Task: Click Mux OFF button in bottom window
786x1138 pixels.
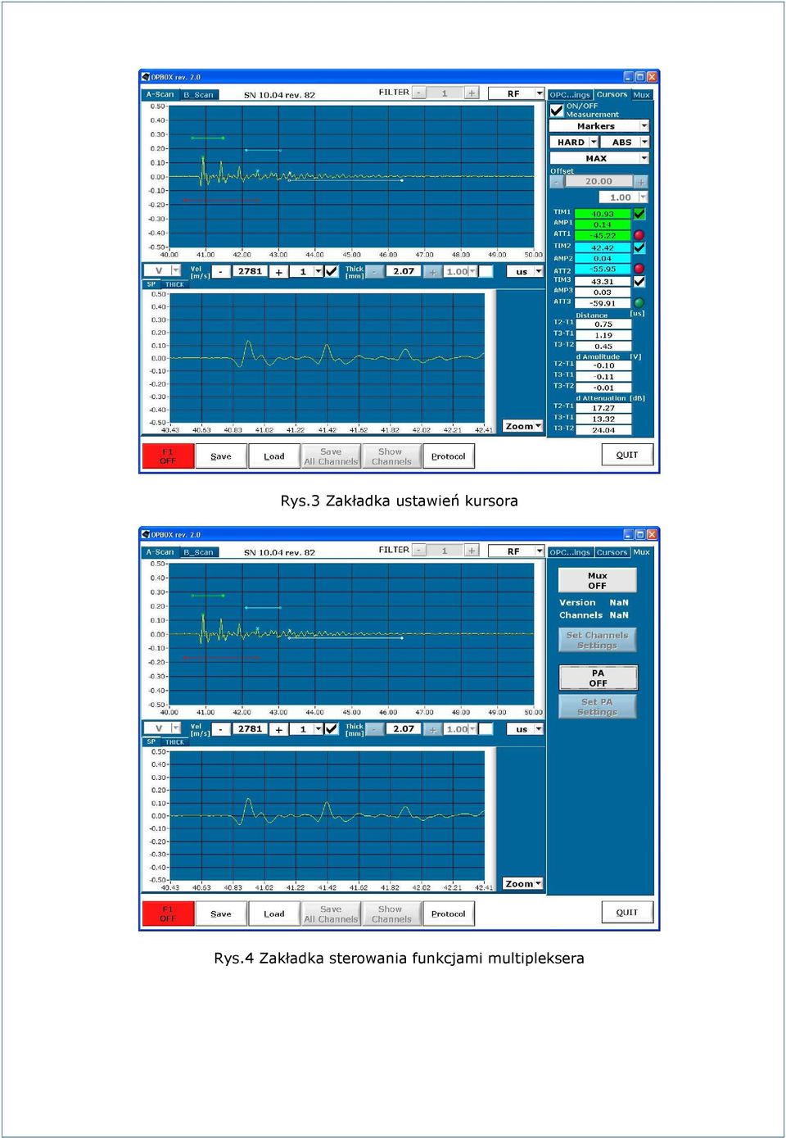Action: click(x=598, y=580)
